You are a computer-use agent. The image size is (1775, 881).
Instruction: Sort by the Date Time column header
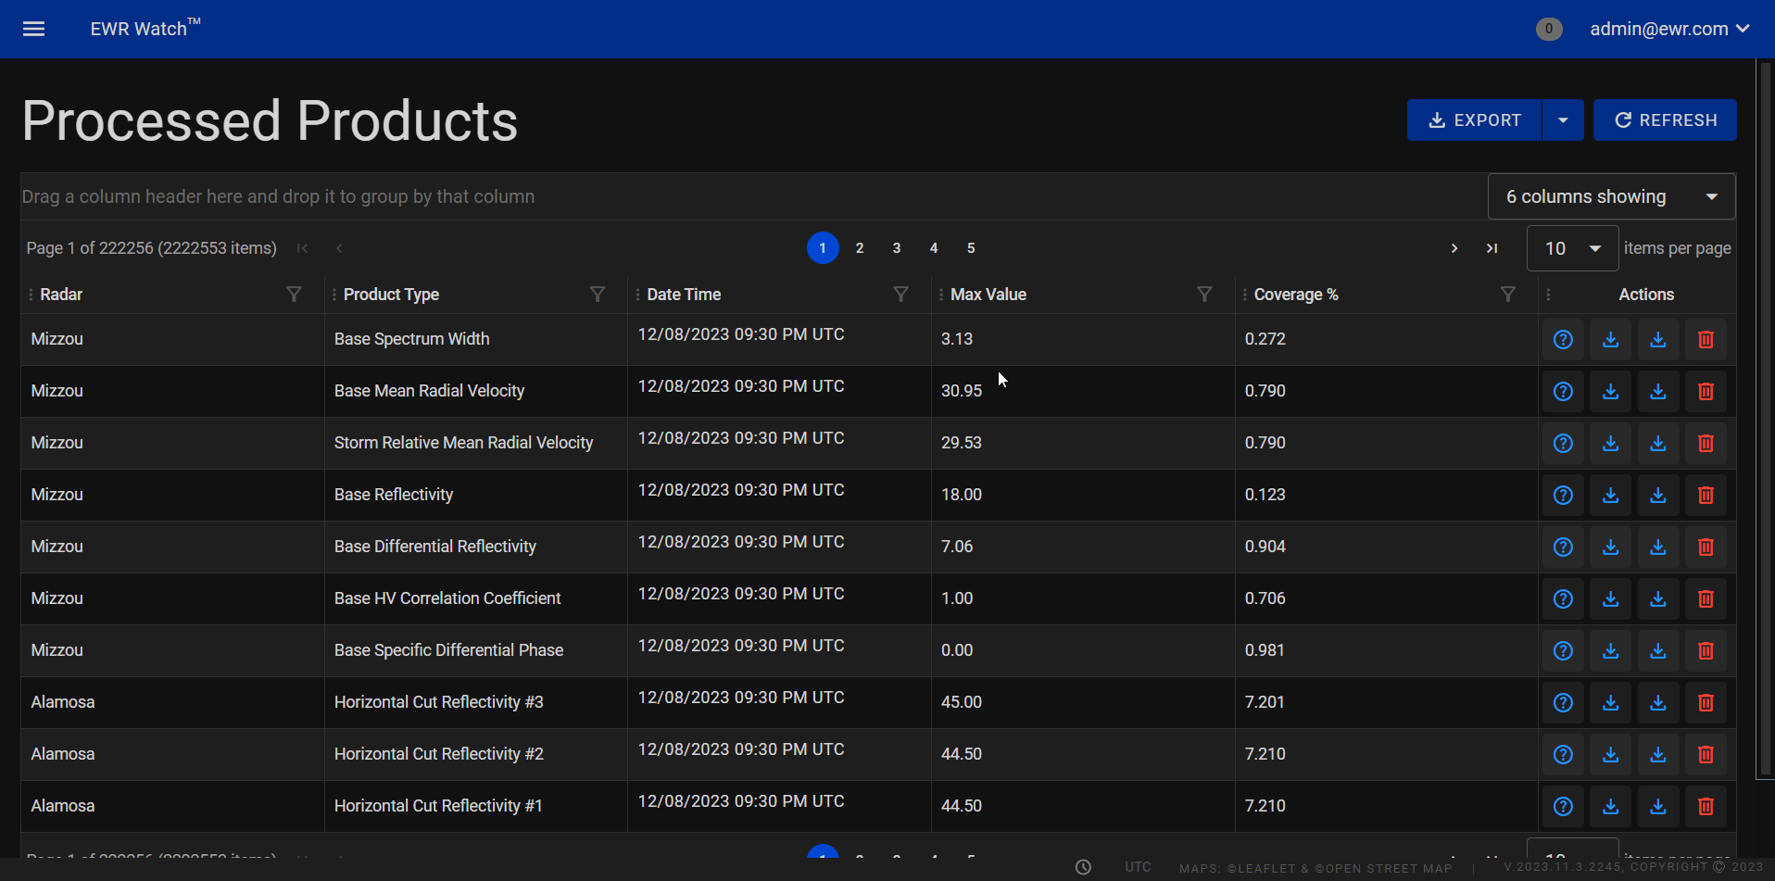[684, 295]
